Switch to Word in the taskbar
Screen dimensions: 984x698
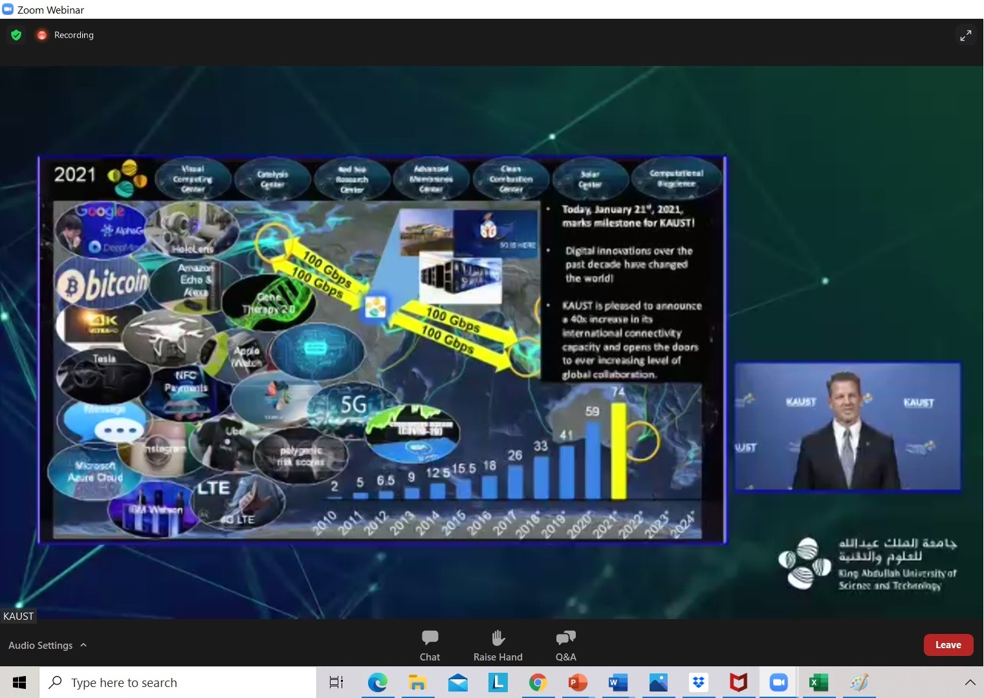[618, 682]
